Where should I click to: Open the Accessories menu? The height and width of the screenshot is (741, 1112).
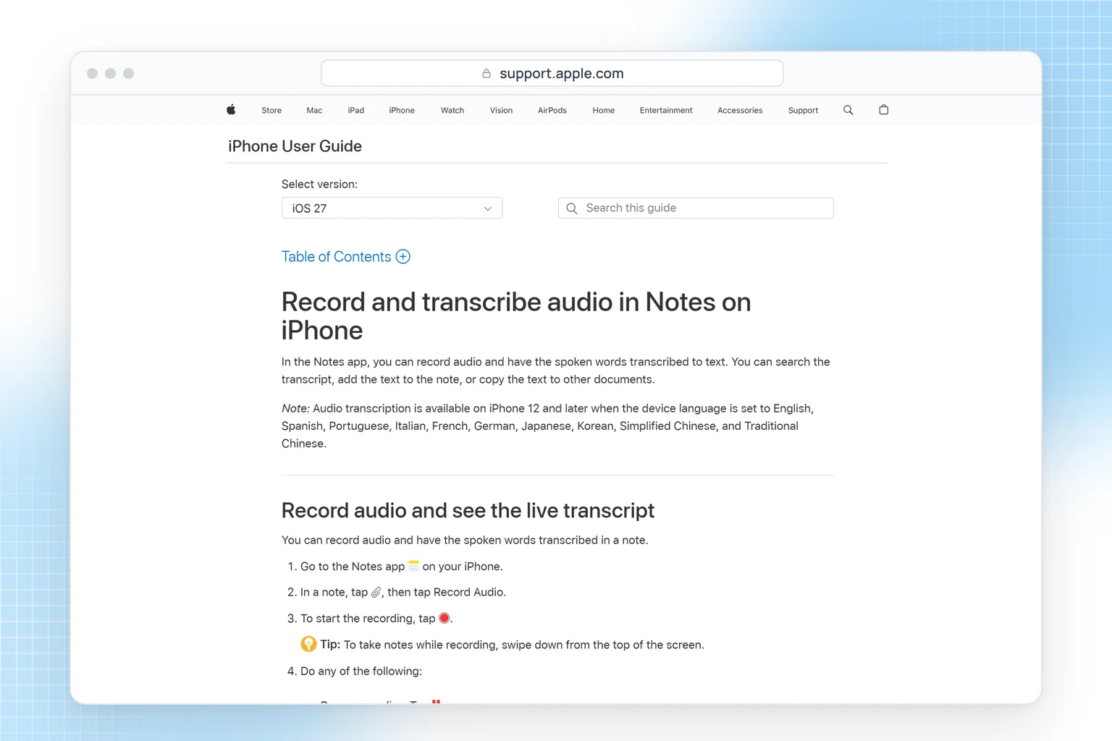(x=740, y=110)
